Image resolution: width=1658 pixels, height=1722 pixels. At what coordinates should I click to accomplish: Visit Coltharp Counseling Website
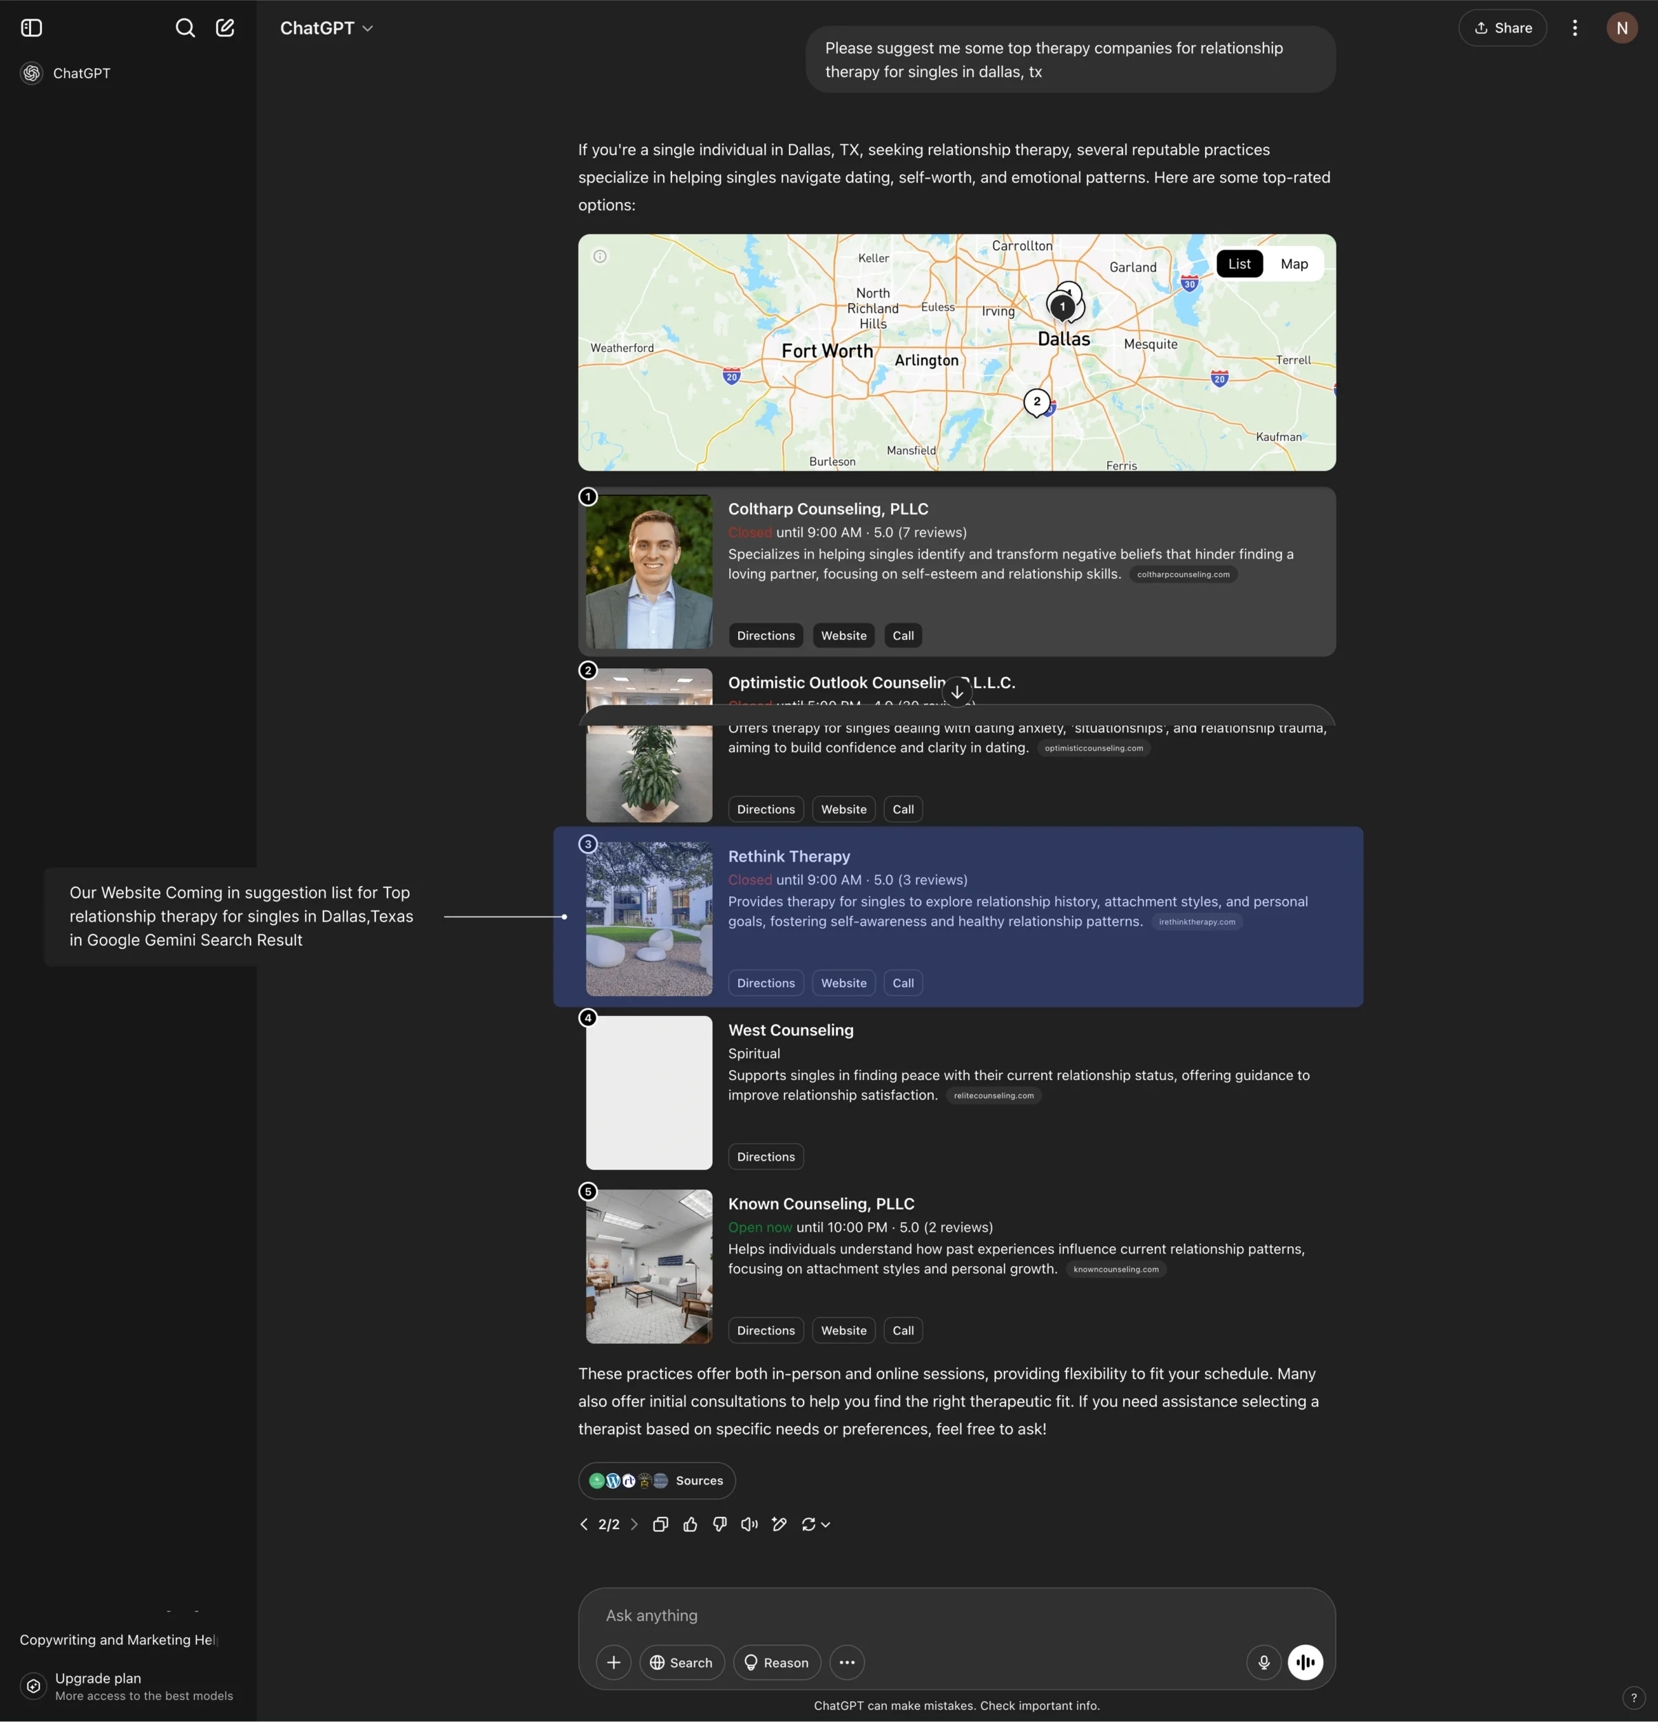pyautogui.click(x=844, y=636)
